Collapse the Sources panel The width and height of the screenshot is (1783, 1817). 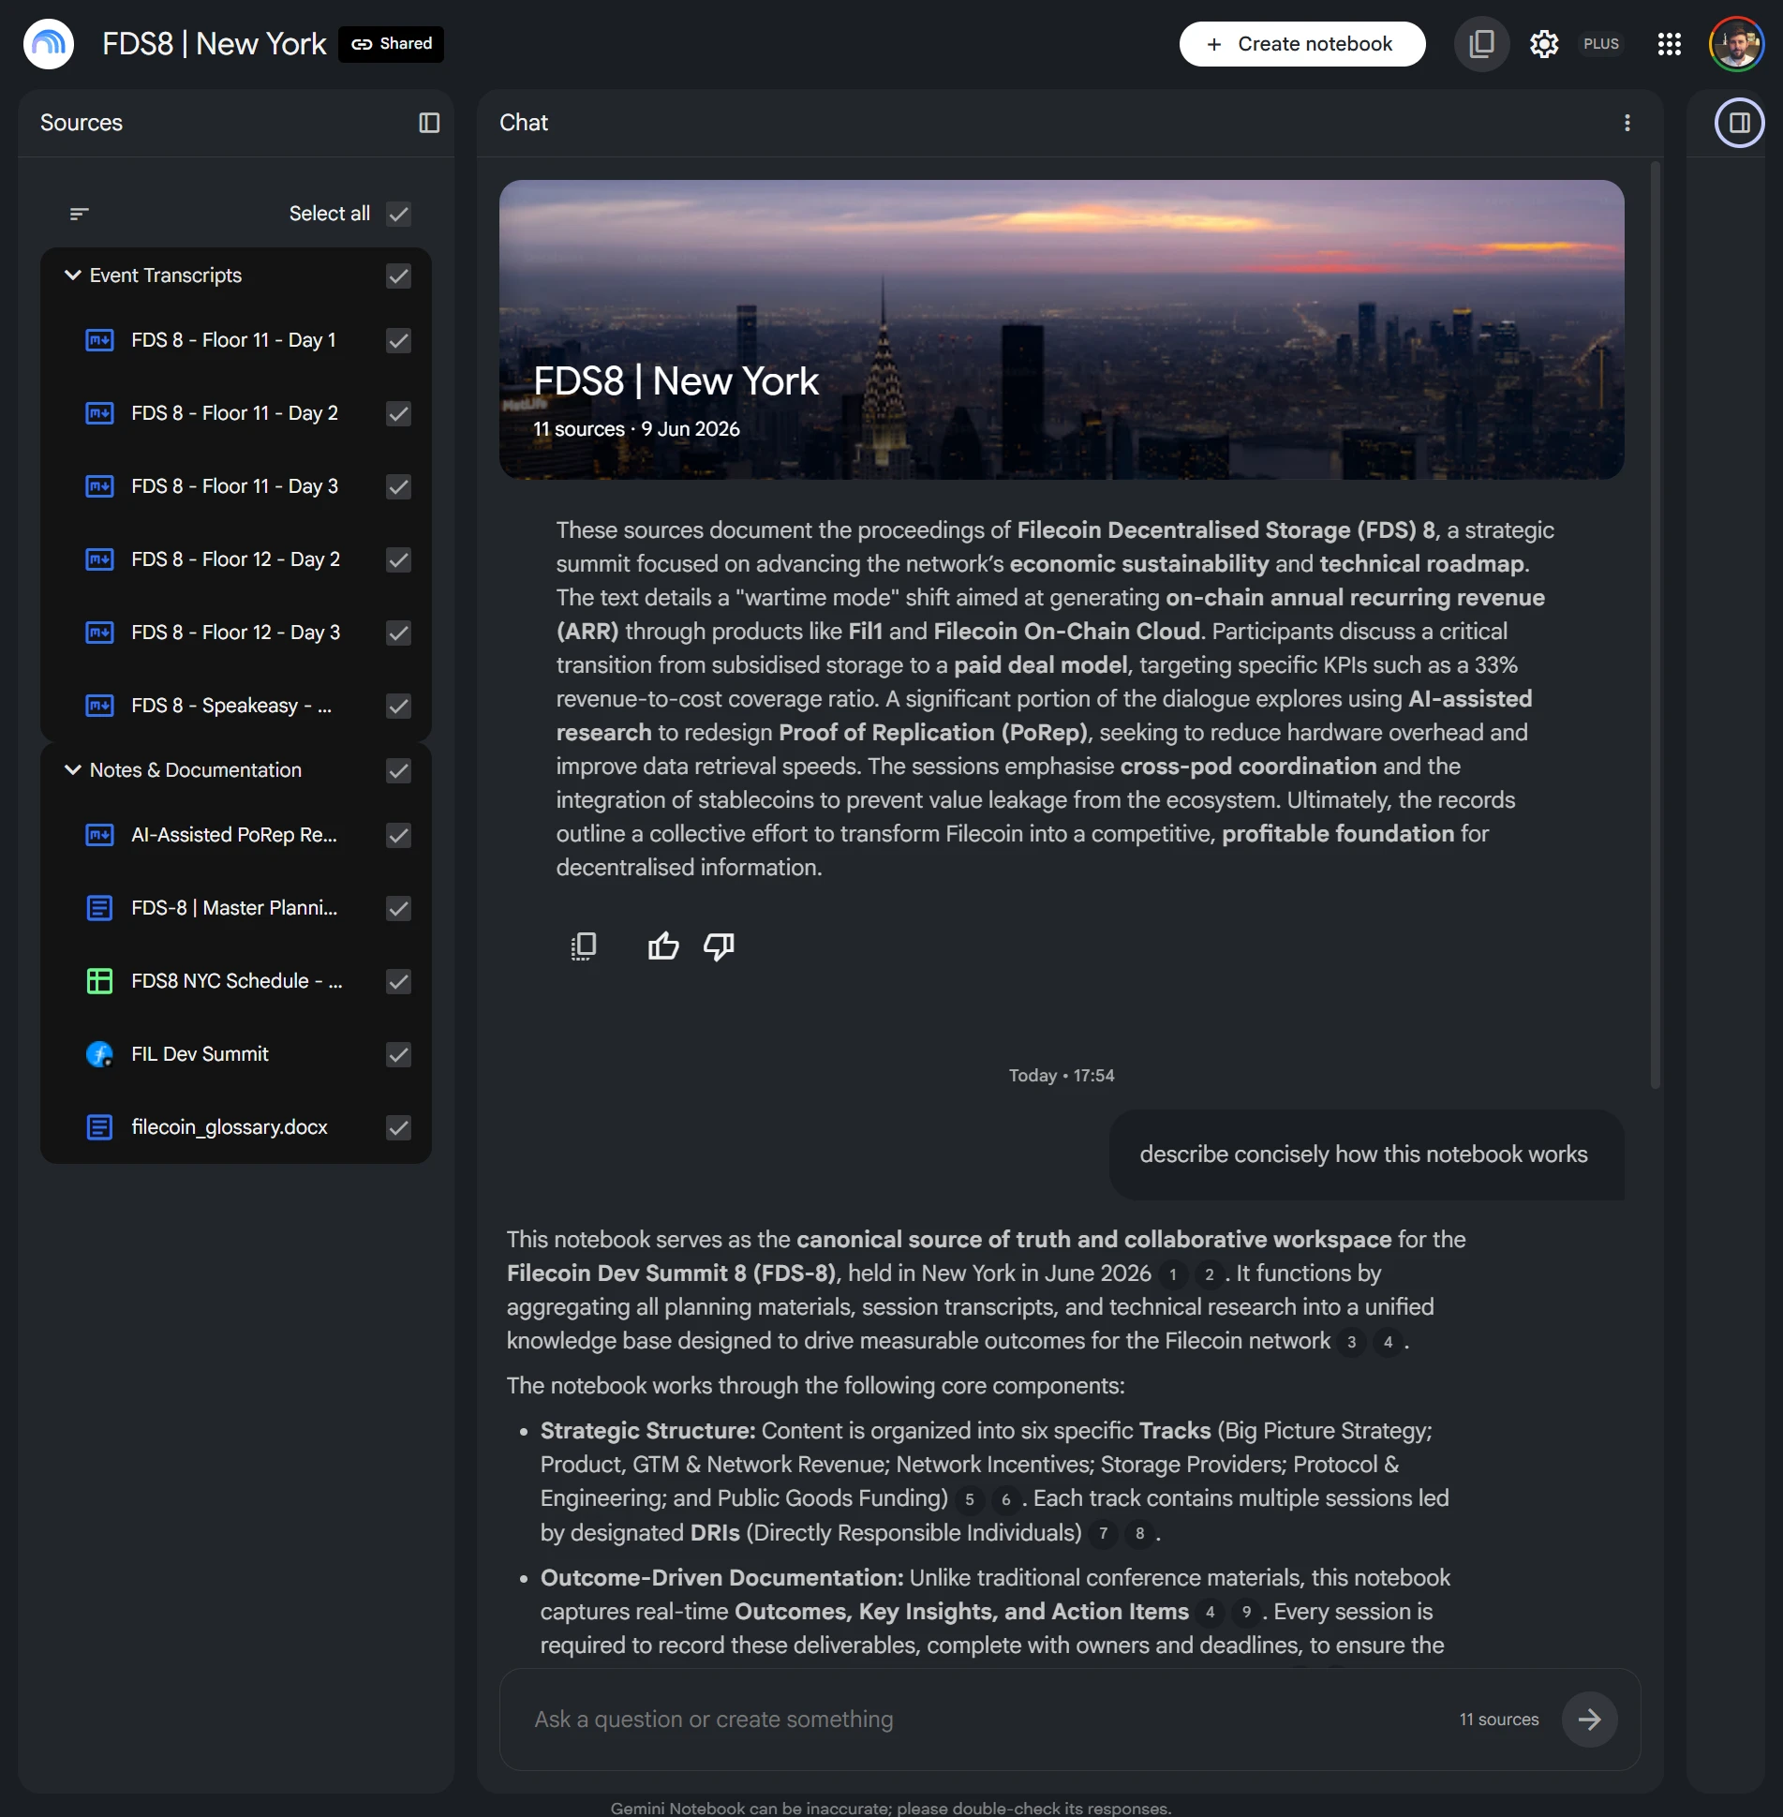[429, 123]
